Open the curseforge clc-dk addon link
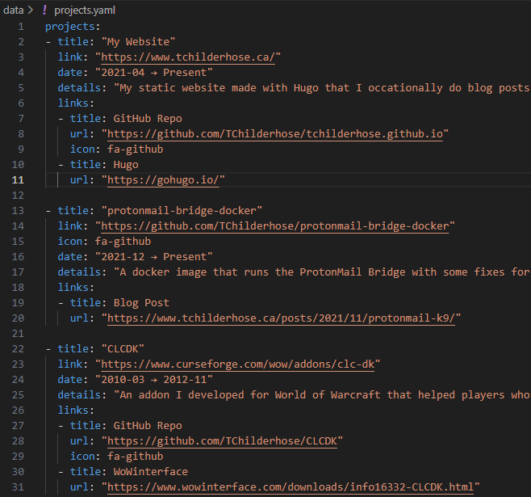The width and height of the screenshot is (531, 497). [238, 364]
